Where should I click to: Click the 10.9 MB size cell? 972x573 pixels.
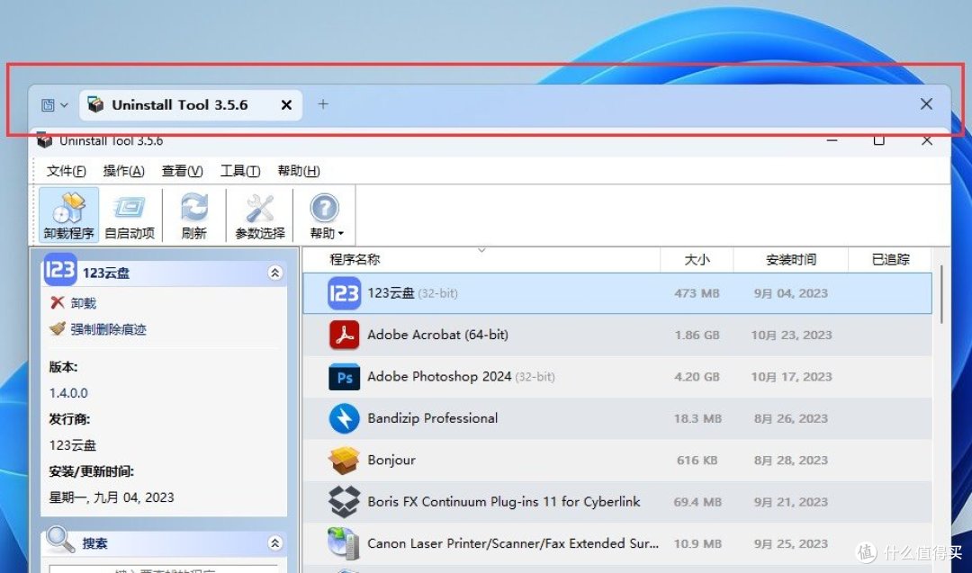click(x=697, y=544)
